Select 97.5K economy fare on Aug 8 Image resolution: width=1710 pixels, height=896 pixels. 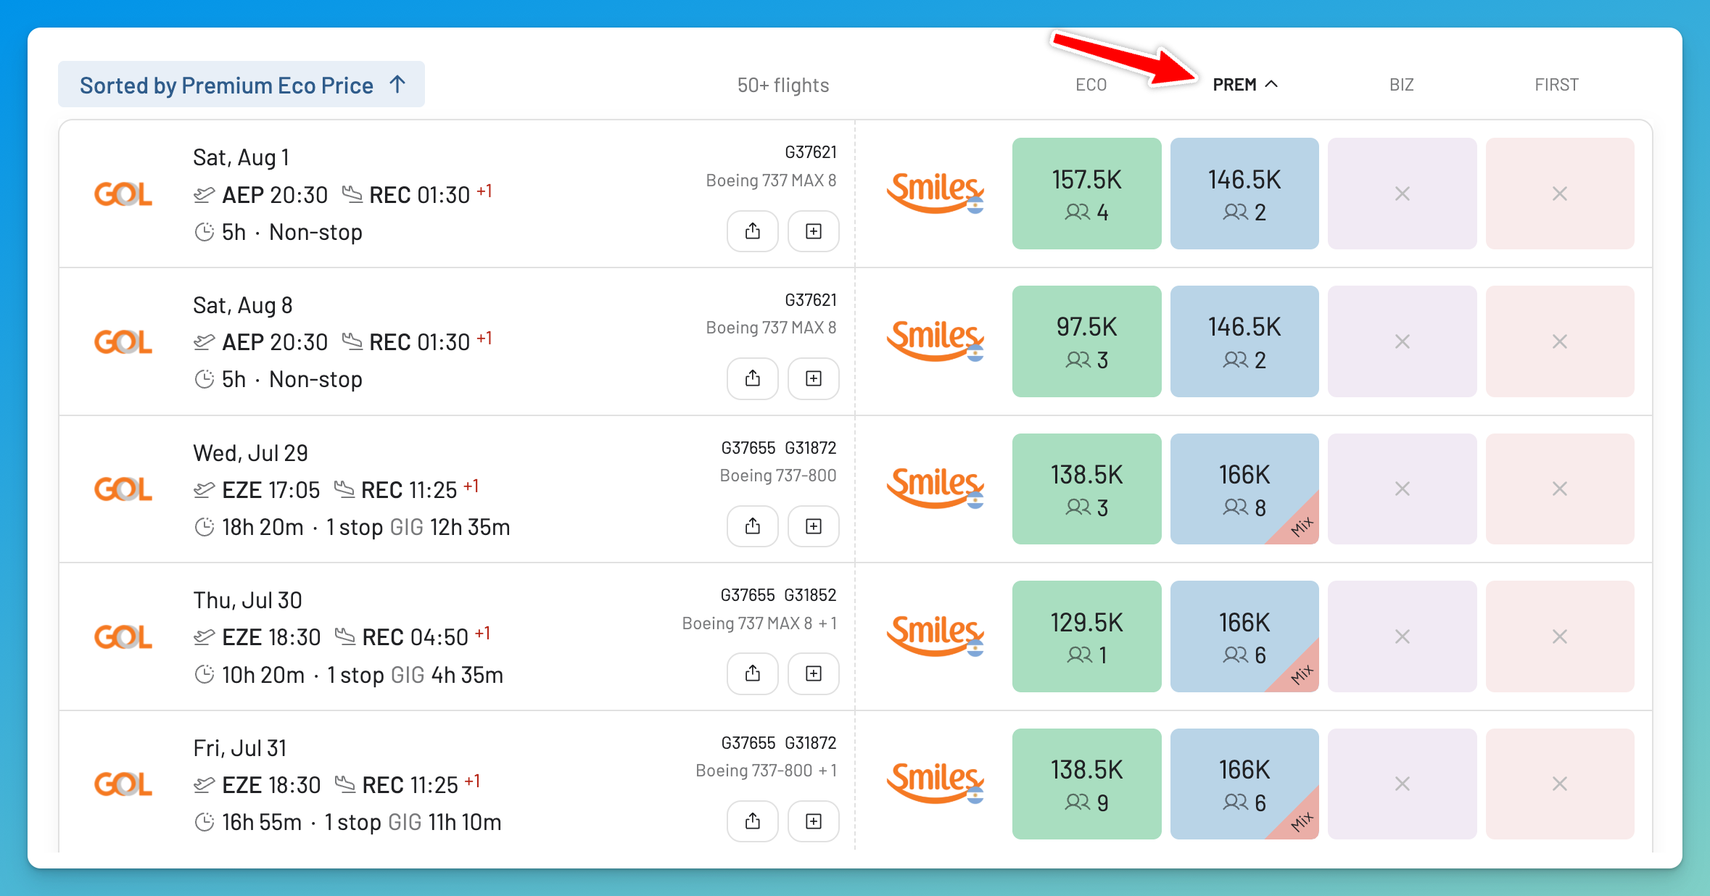pyautogui.click(x=1086, y=341)
